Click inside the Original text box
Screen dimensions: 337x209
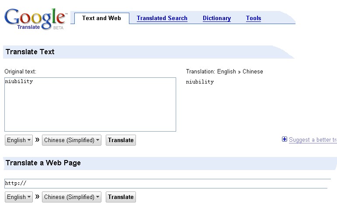[90, 104]
